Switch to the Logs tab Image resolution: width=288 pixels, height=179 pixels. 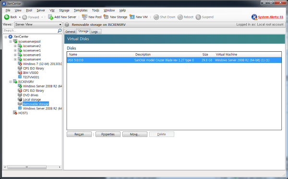96,32
